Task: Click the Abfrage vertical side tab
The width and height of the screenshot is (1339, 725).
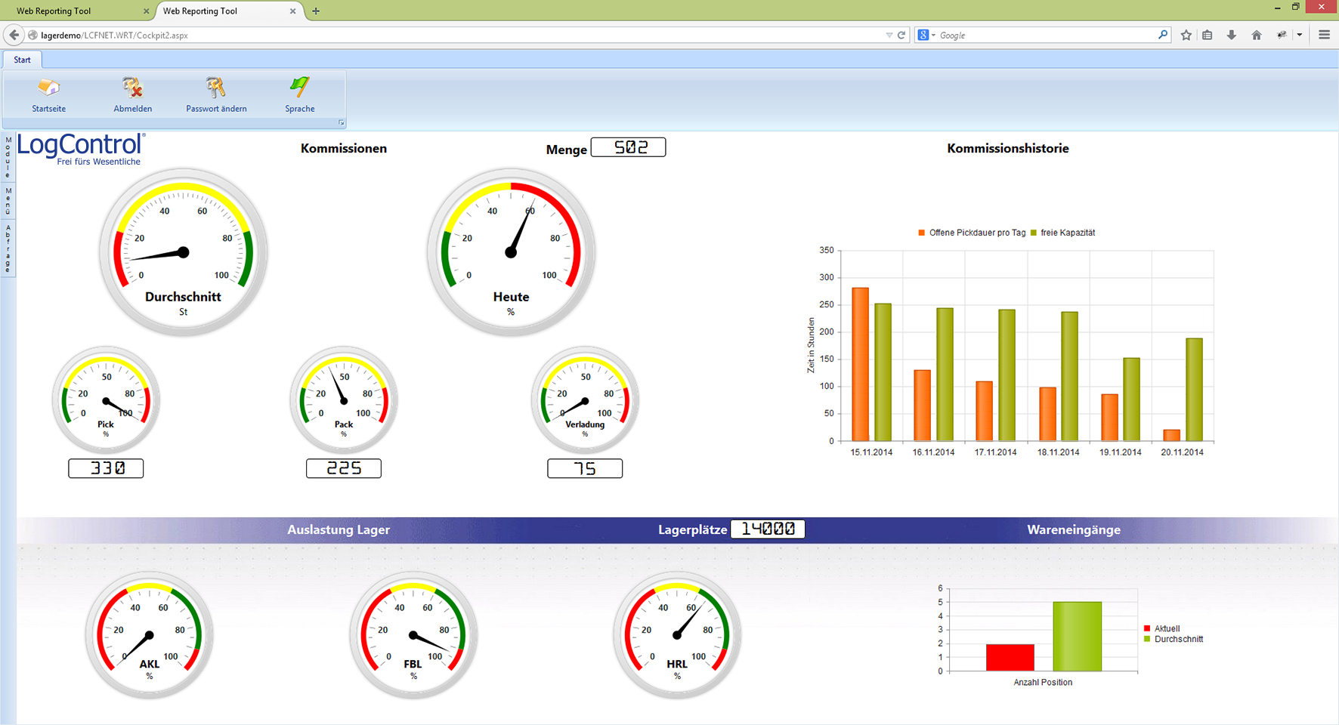Action: pos(8,248)
